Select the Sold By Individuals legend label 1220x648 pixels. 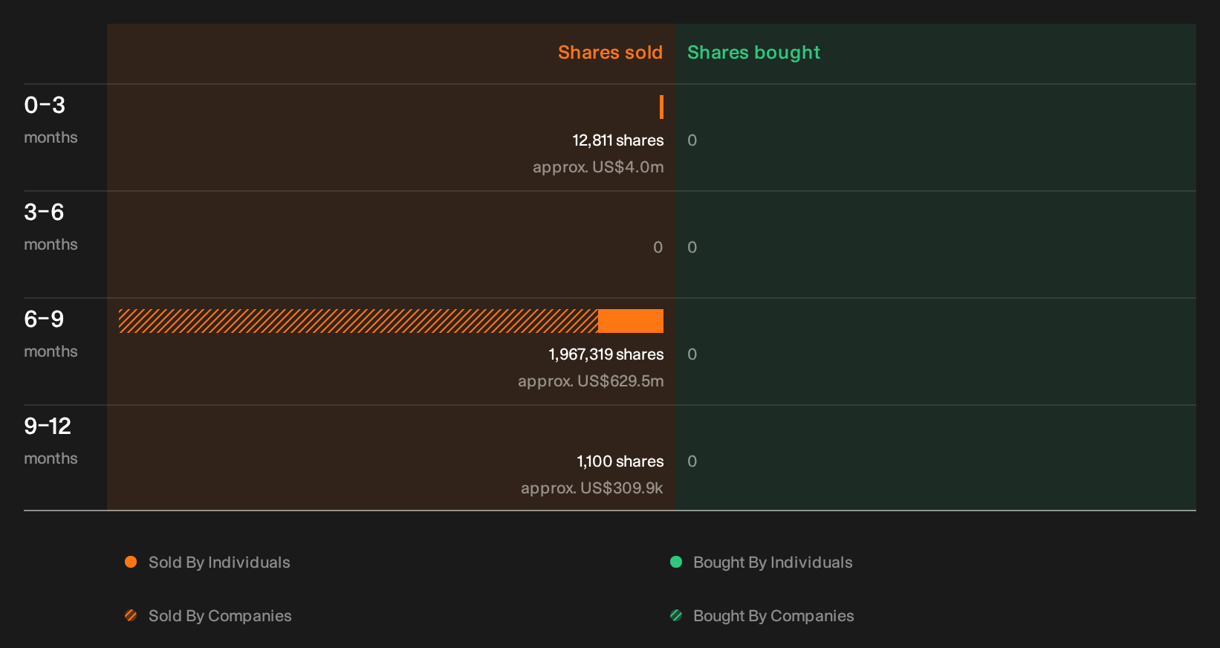[x=219, y=563]
